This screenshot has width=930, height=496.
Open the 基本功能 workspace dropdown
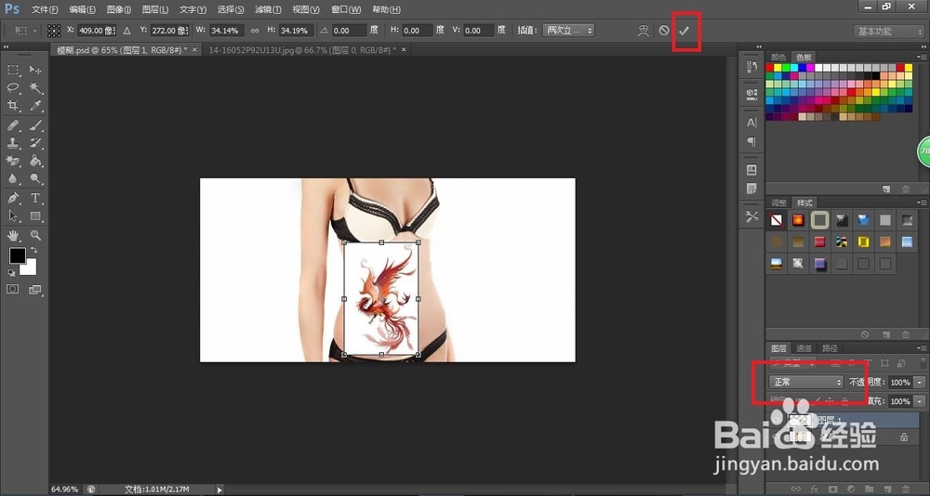pos(888,32)
